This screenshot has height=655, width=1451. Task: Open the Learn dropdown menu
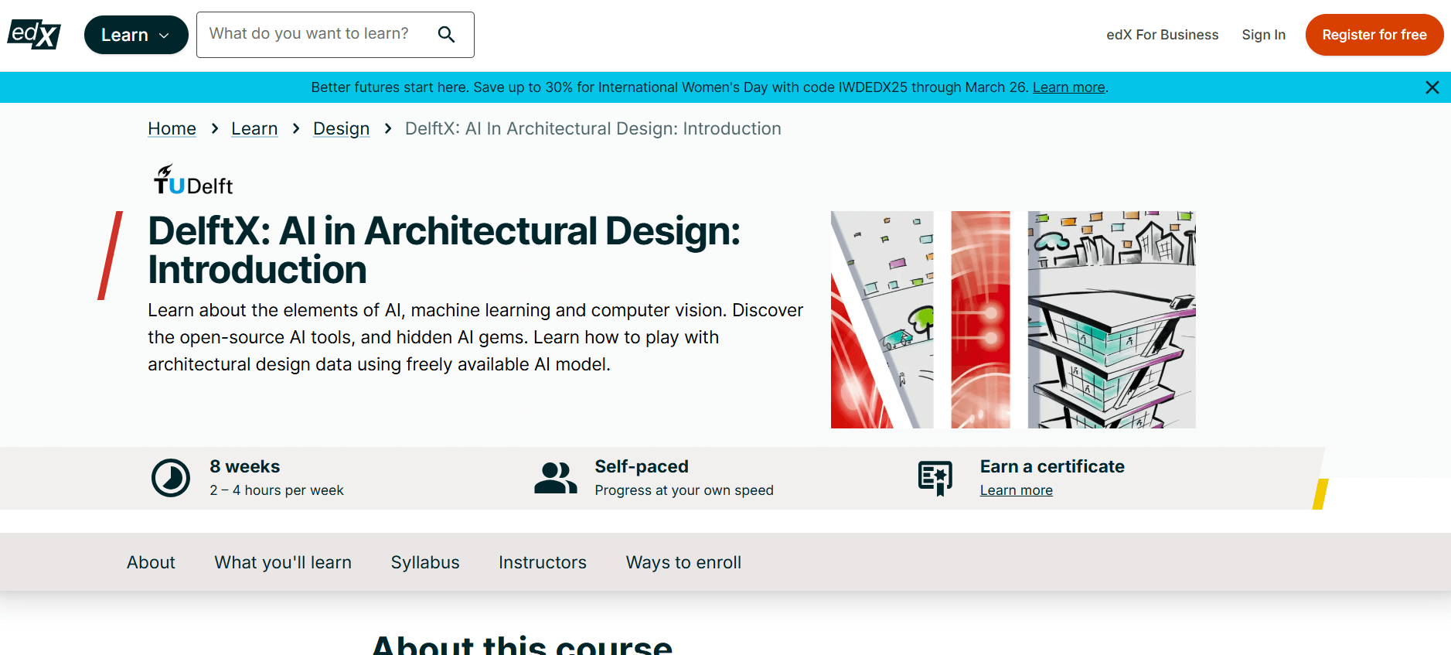136,35
